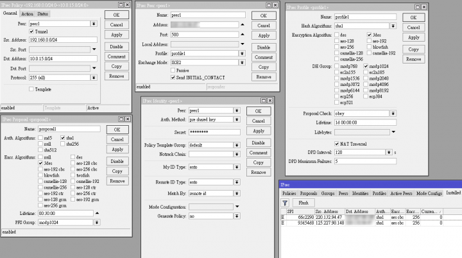The width and height of the screenshot is (462, 258).
Task: Open the Active Peers tab
Action: click(401, 193)
